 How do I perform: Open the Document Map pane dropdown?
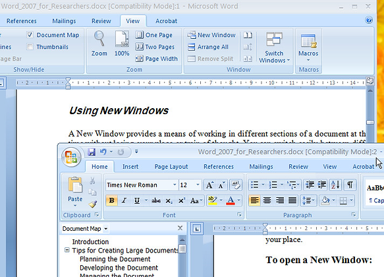click(106, 229)
